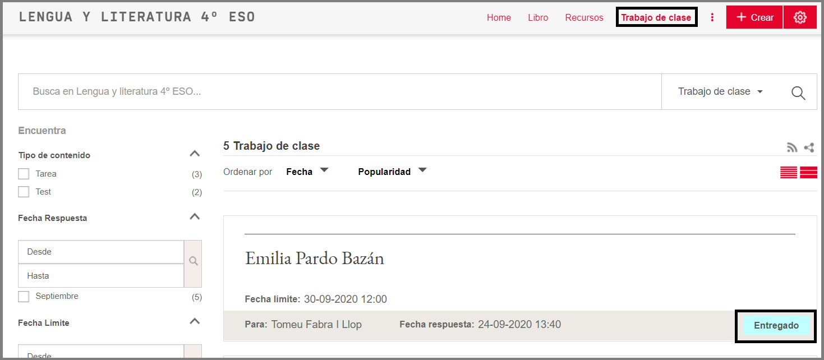The image size is (824, 360).
Task: Click the Encuentra sidebar heading
Action: 42,131
